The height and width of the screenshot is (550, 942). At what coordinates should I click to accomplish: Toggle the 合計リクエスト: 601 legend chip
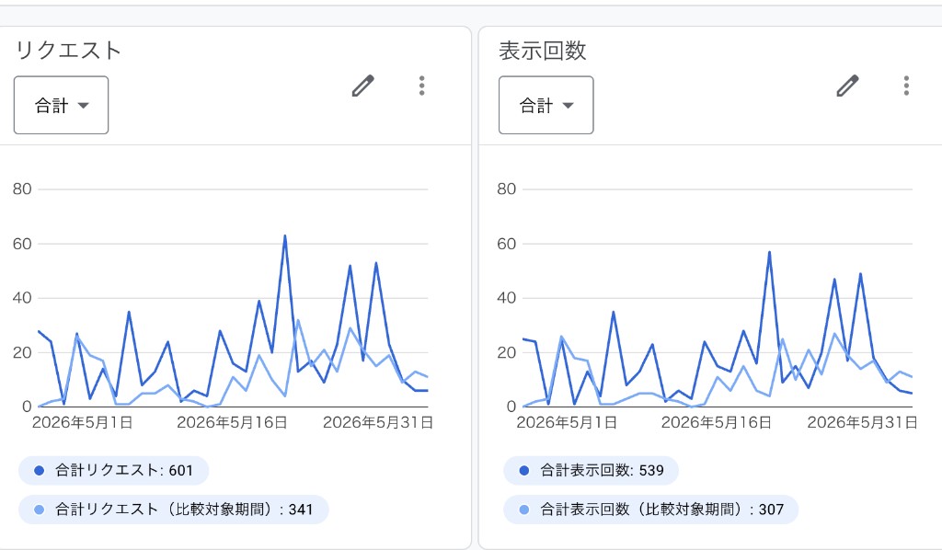[x=113, y=470]
